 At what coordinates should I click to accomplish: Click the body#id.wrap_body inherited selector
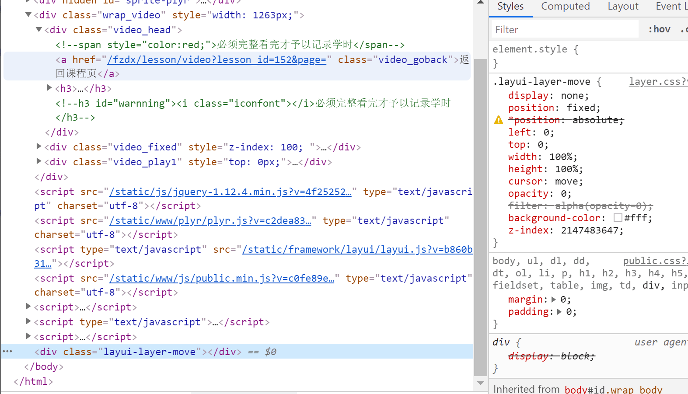(x=613, y=389)
